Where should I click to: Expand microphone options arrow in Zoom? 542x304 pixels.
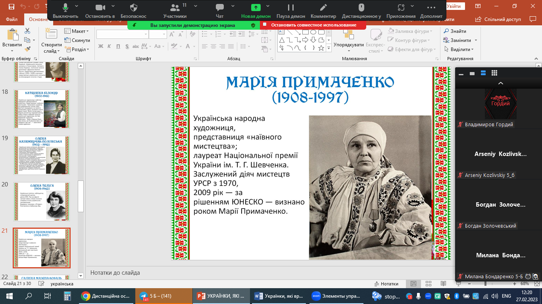point(77,6)
